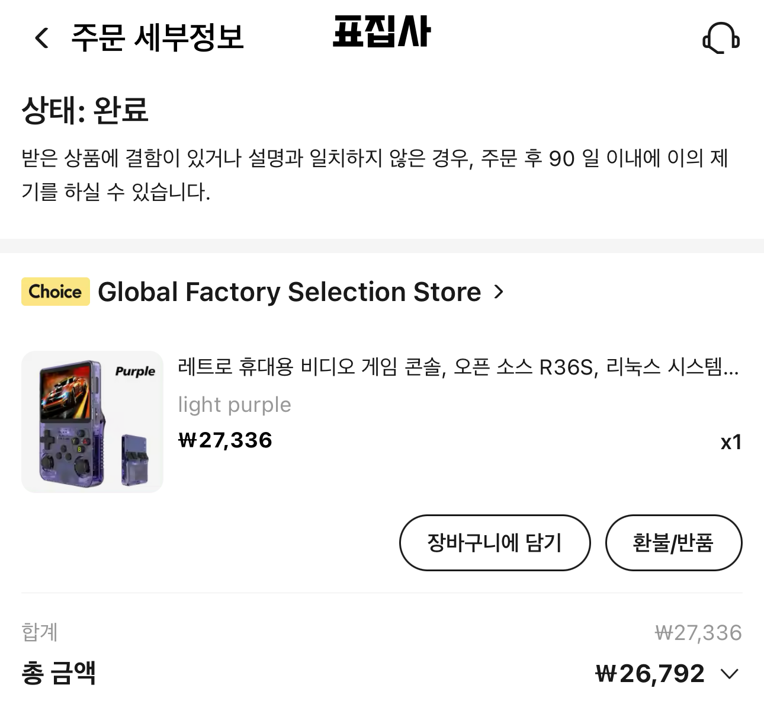
Task: Open customer service via headset icon
Action: click(721, 37)
